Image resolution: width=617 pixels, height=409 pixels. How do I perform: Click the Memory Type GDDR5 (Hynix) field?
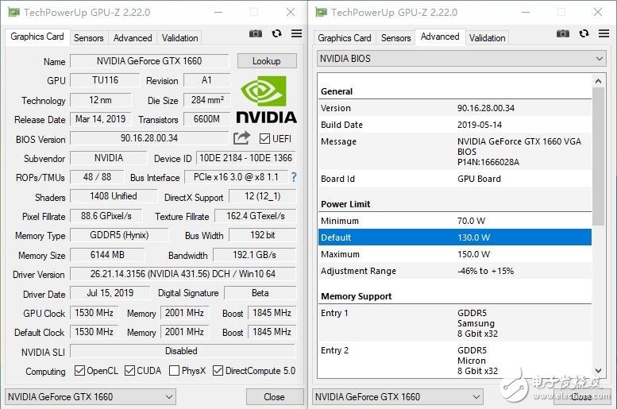tap(119, 235)
